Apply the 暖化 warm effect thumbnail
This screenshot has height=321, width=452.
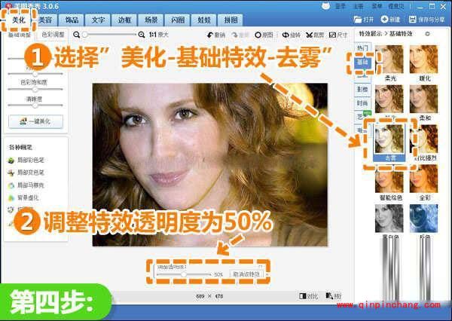423,59
